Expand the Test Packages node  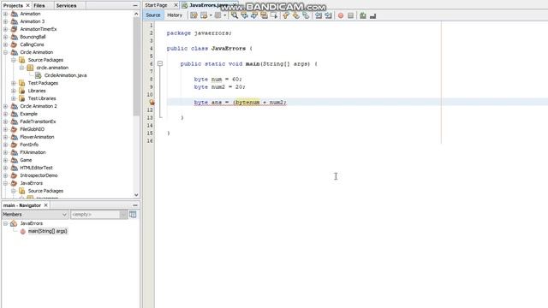click(14, 83)
